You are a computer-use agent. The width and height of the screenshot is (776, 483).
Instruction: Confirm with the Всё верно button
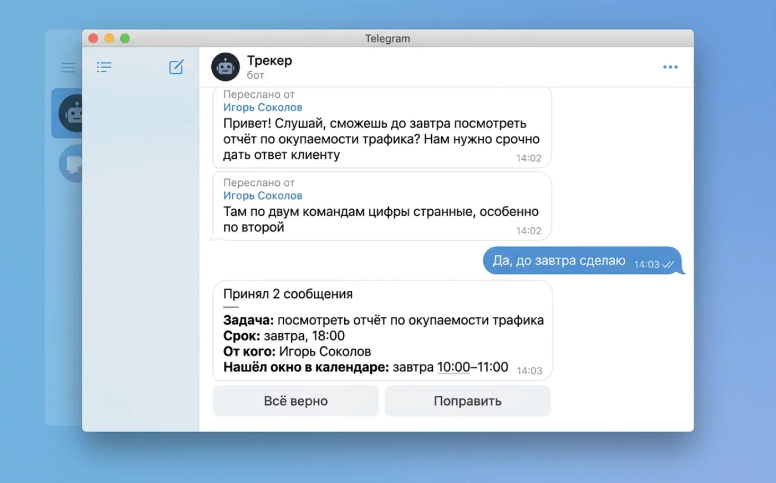pos(296,401)
